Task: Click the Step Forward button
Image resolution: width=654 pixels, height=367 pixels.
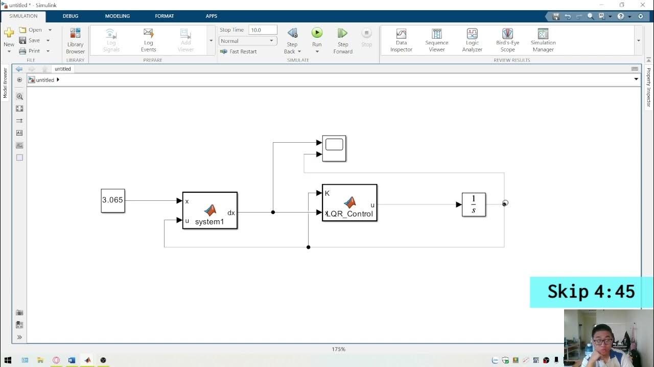Action: click(x=343, y=41)
